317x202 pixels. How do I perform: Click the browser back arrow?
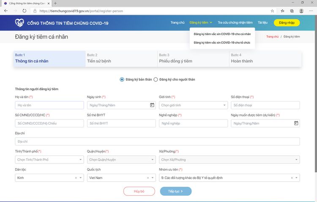point(5,11)
